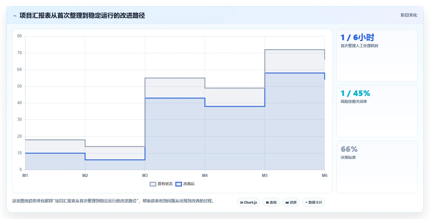Viewport: 430px width, 219px height.
Task: Click the chart title 项目汇报表 heading
Action: coord(82,16)
